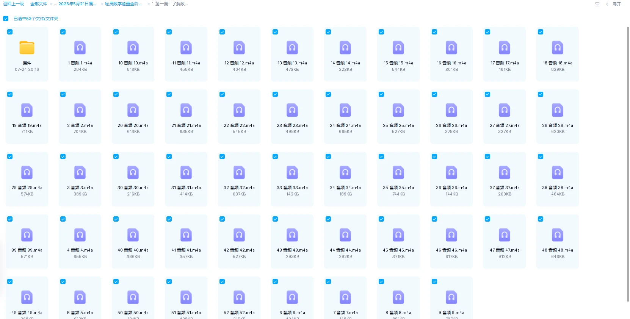Uncheck the checkbox of 42 音频 42.m4a

coord(222,219)
